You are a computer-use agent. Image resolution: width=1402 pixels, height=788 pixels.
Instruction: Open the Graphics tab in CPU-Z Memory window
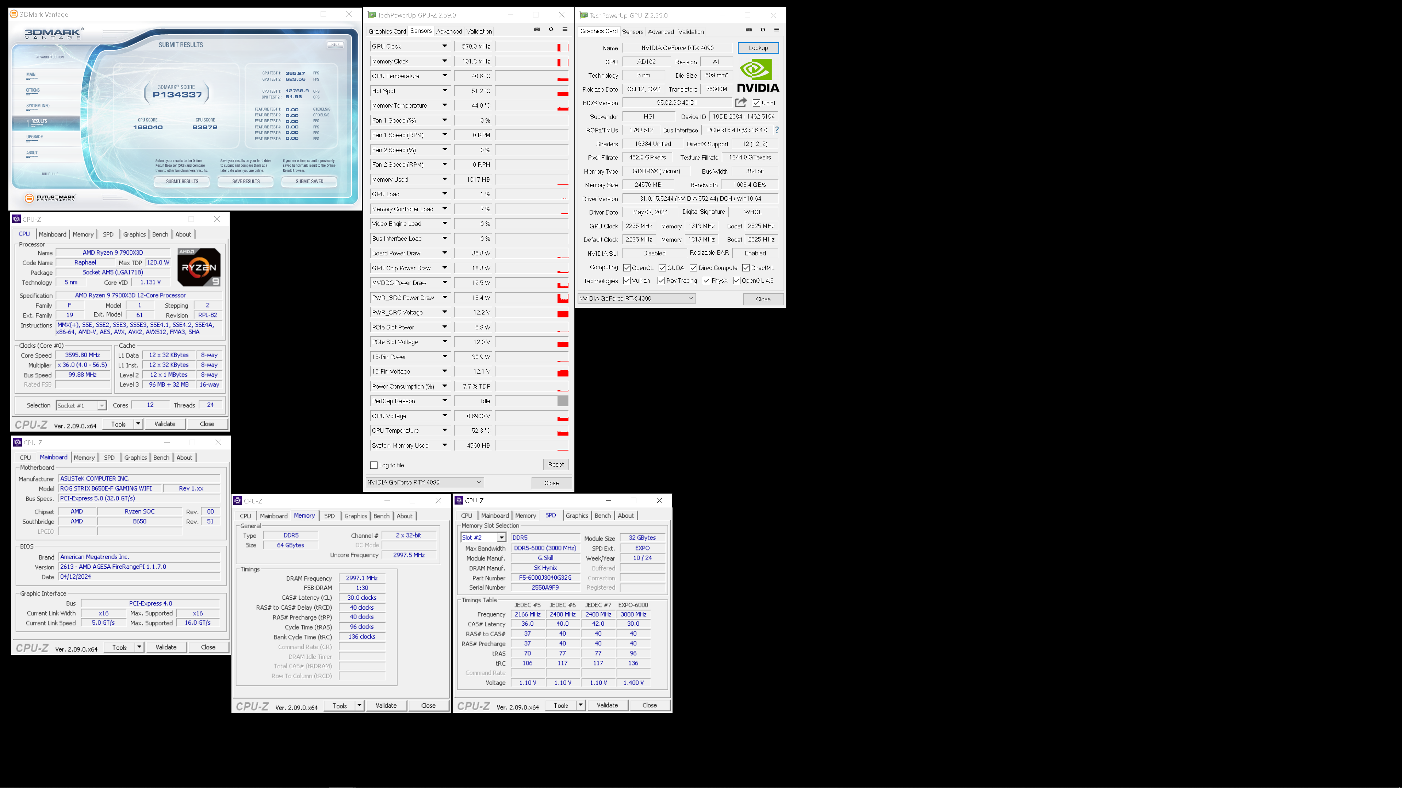click(355, 516)
